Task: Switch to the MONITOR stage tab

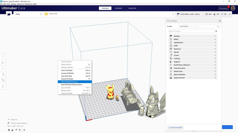Action: pyautogui.click(x=132, y=8)
